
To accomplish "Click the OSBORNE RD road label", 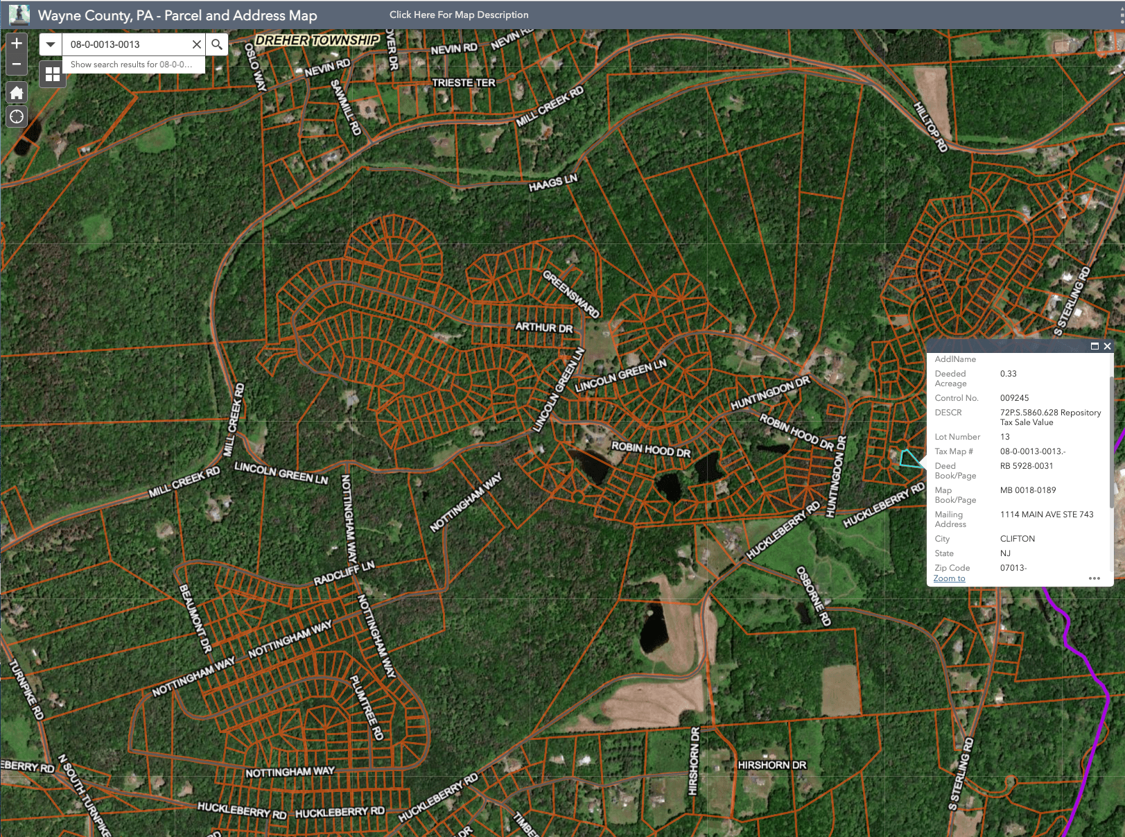I will (x=813, y=596).
